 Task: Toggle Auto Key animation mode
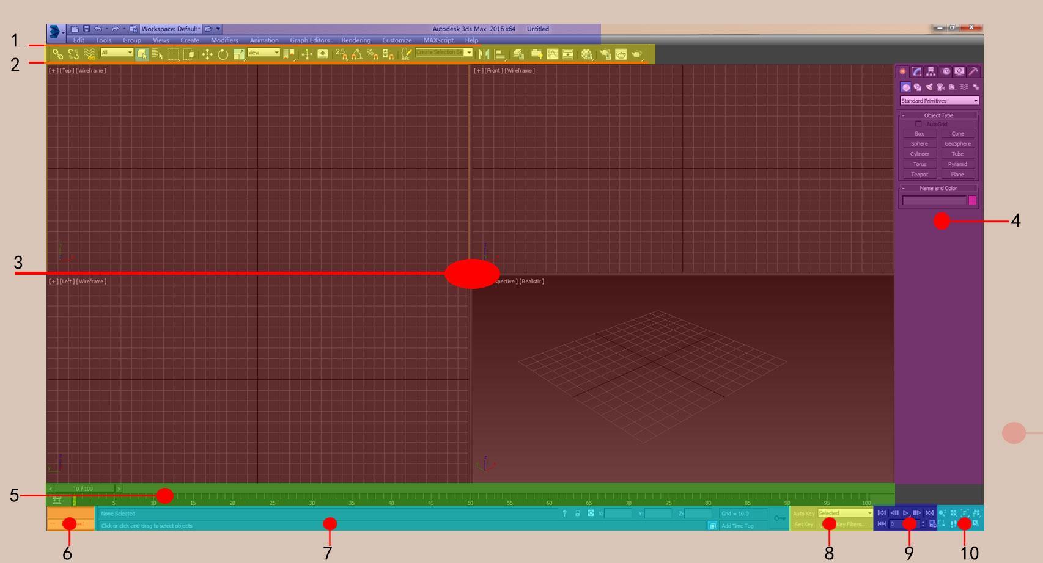pyautogui.click(x=803, y=514)
